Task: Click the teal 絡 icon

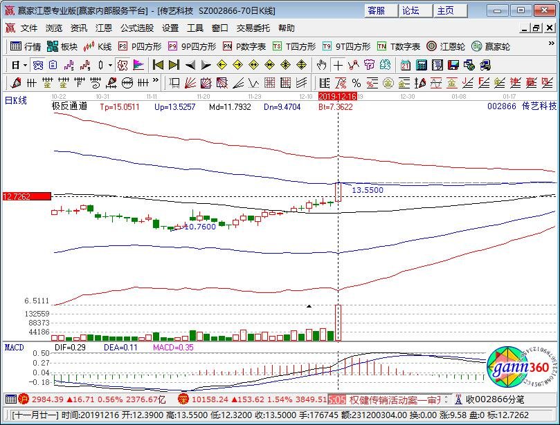Action: point(385,65)
